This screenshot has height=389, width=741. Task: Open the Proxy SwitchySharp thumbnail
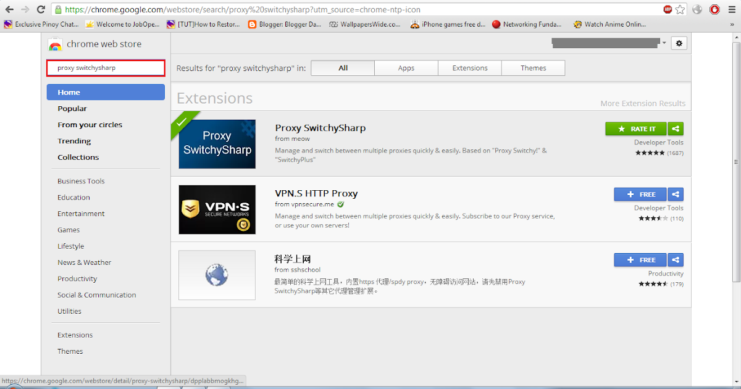coord(217,144)
